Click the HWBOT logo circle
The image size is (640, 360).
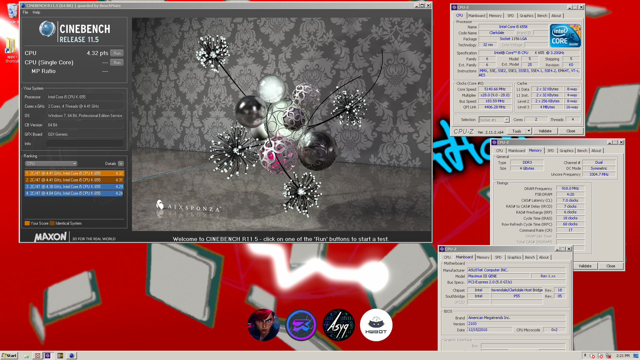pos(376,325)
